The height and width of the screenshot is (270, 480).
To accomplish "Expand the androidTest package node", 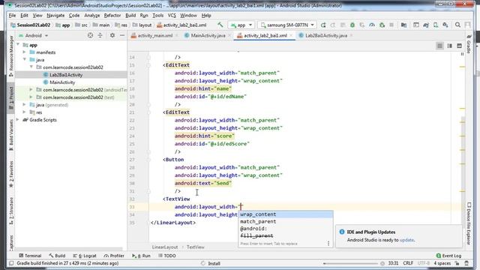I will (x=31, y=90).
